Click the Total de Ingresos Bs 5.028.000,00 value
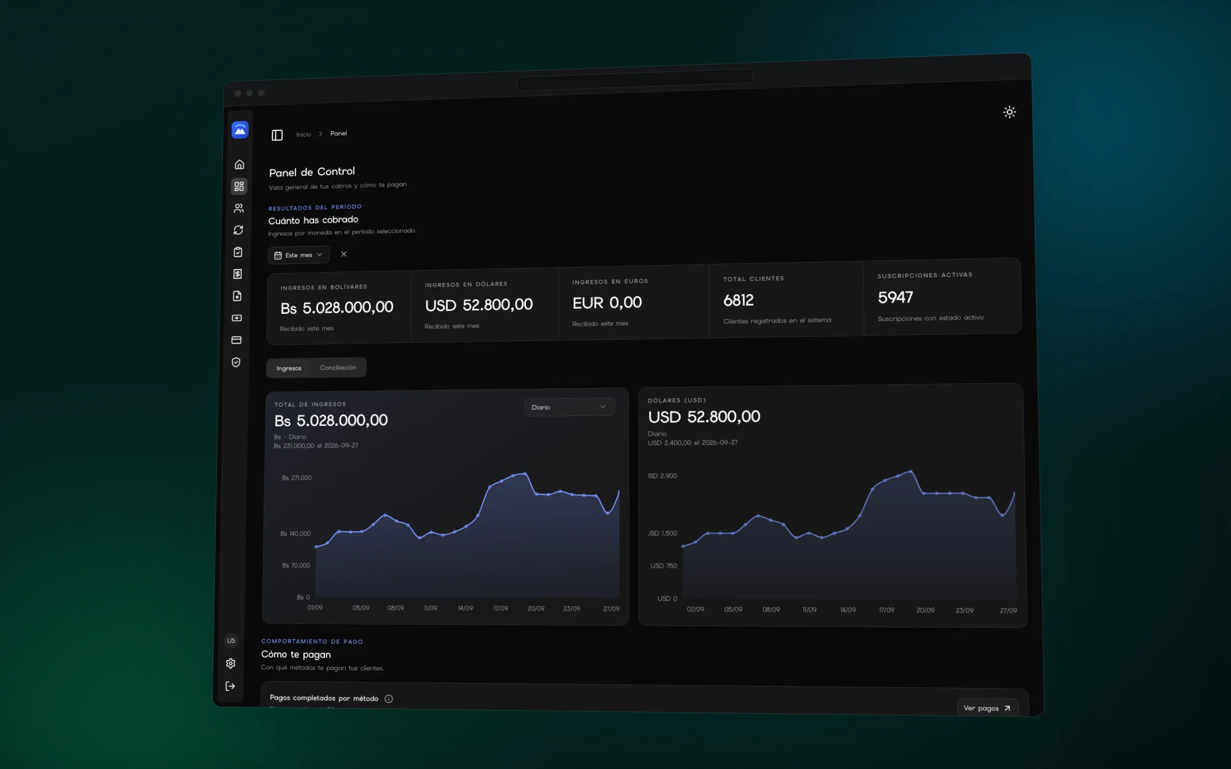 click(x=331, y=420)
